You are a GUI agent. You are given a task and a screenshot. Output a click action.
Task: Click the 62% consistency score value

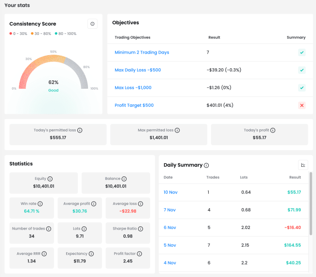pyautogui.click(x=54, y=82)
